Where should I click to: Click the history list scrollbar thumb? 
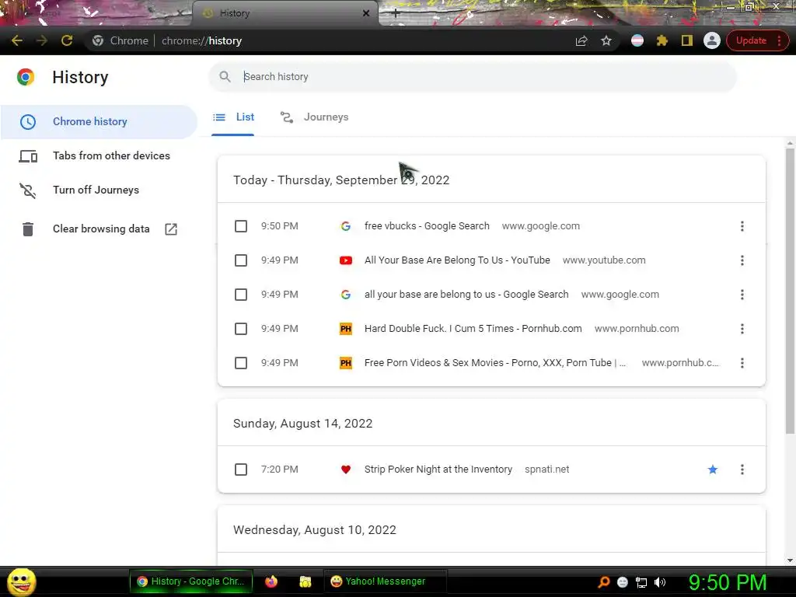790,291
